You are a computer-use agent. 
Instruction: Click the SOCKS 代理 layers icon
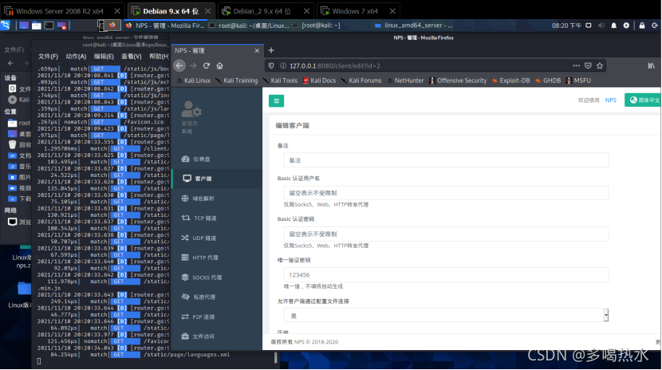[x=185, y=277]
